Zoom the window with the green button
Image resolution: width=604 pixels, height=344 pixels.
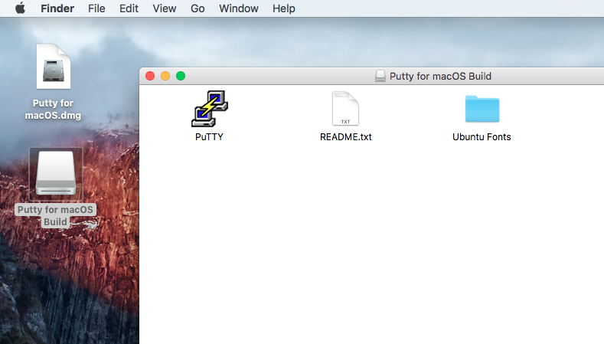[x=181, y=76]
